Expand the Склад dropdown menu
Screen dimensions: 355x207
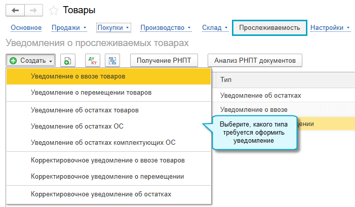[x=215, y=28]
